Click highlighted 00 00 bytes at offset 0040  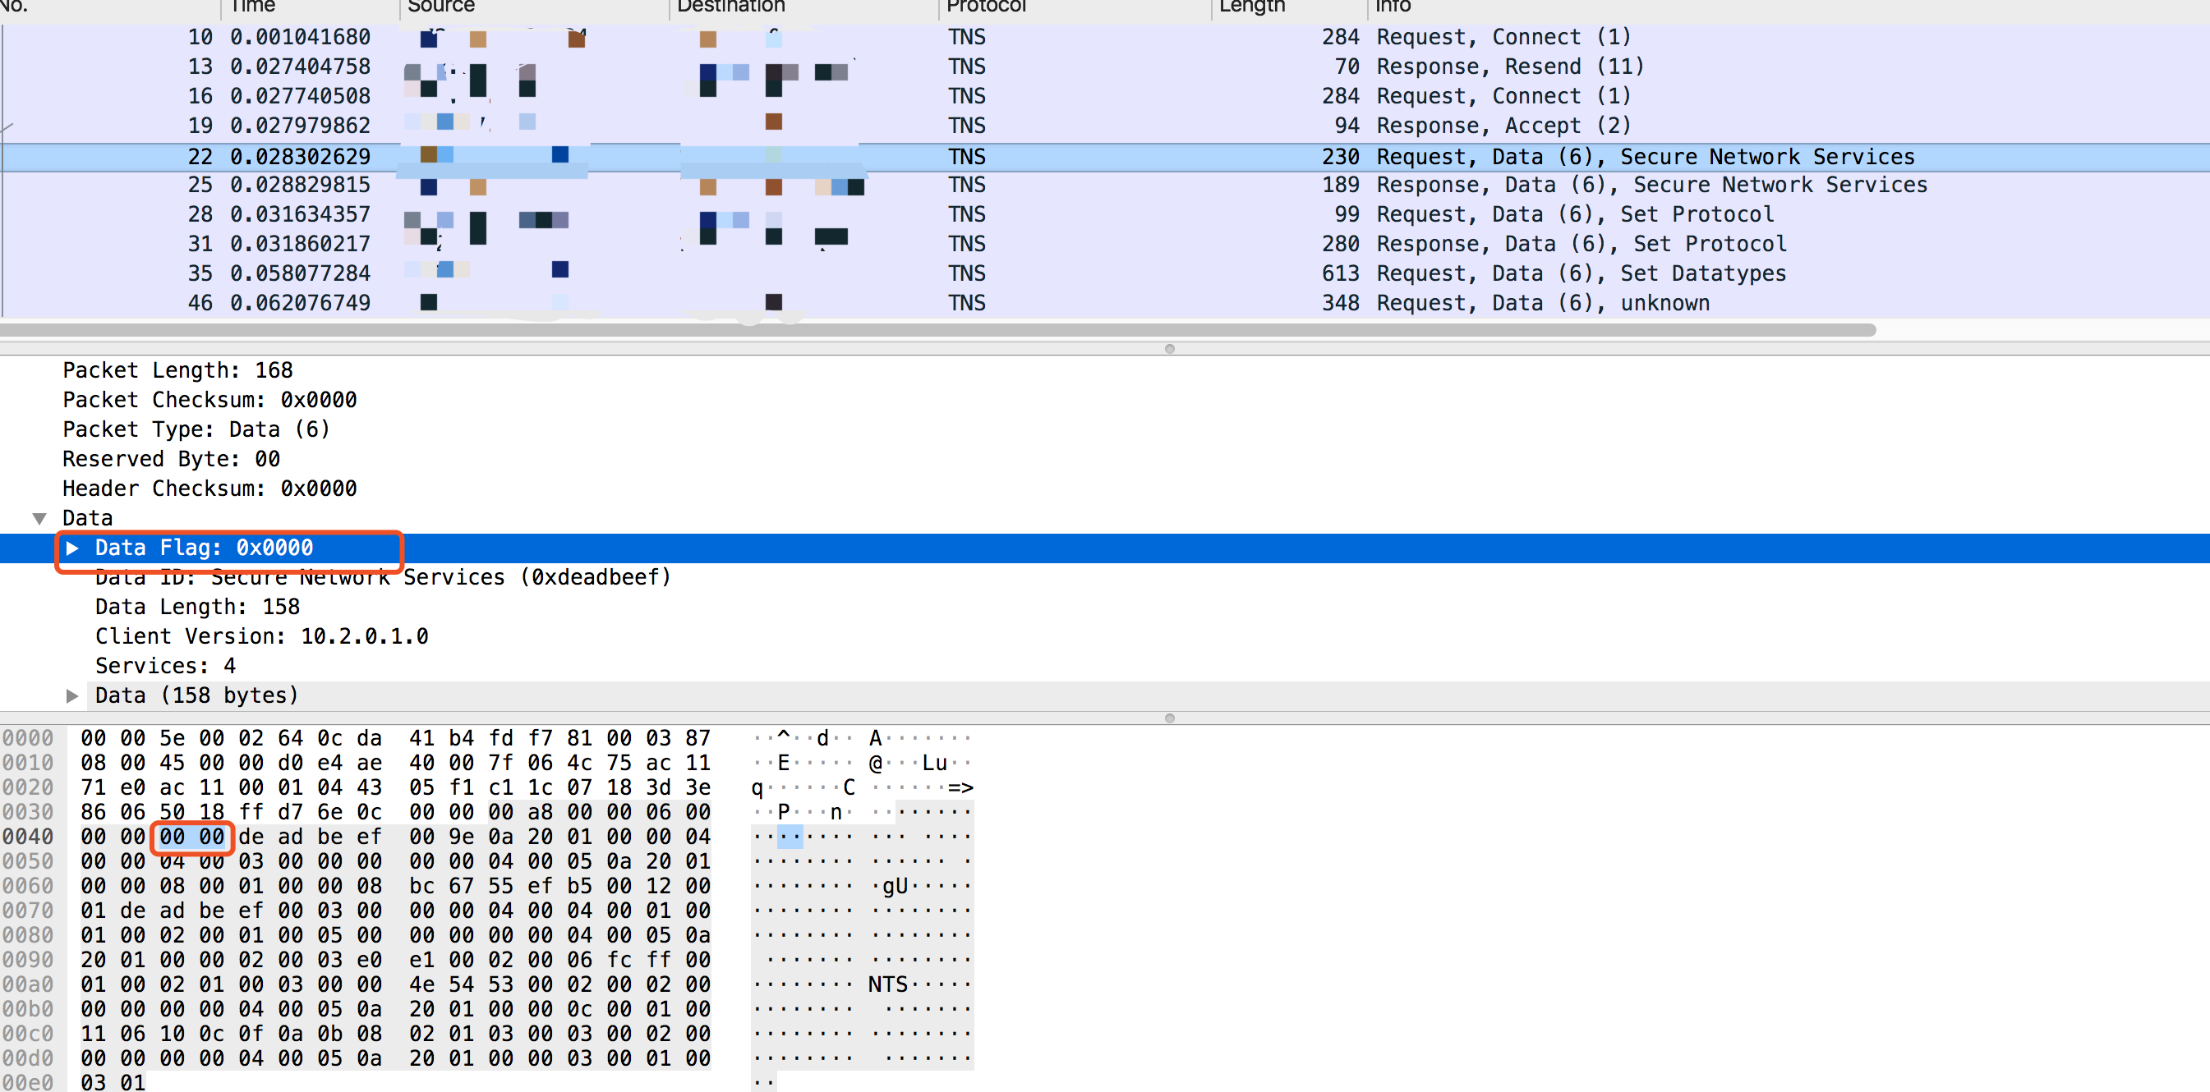pyautogui.click(x=192, y=837)
